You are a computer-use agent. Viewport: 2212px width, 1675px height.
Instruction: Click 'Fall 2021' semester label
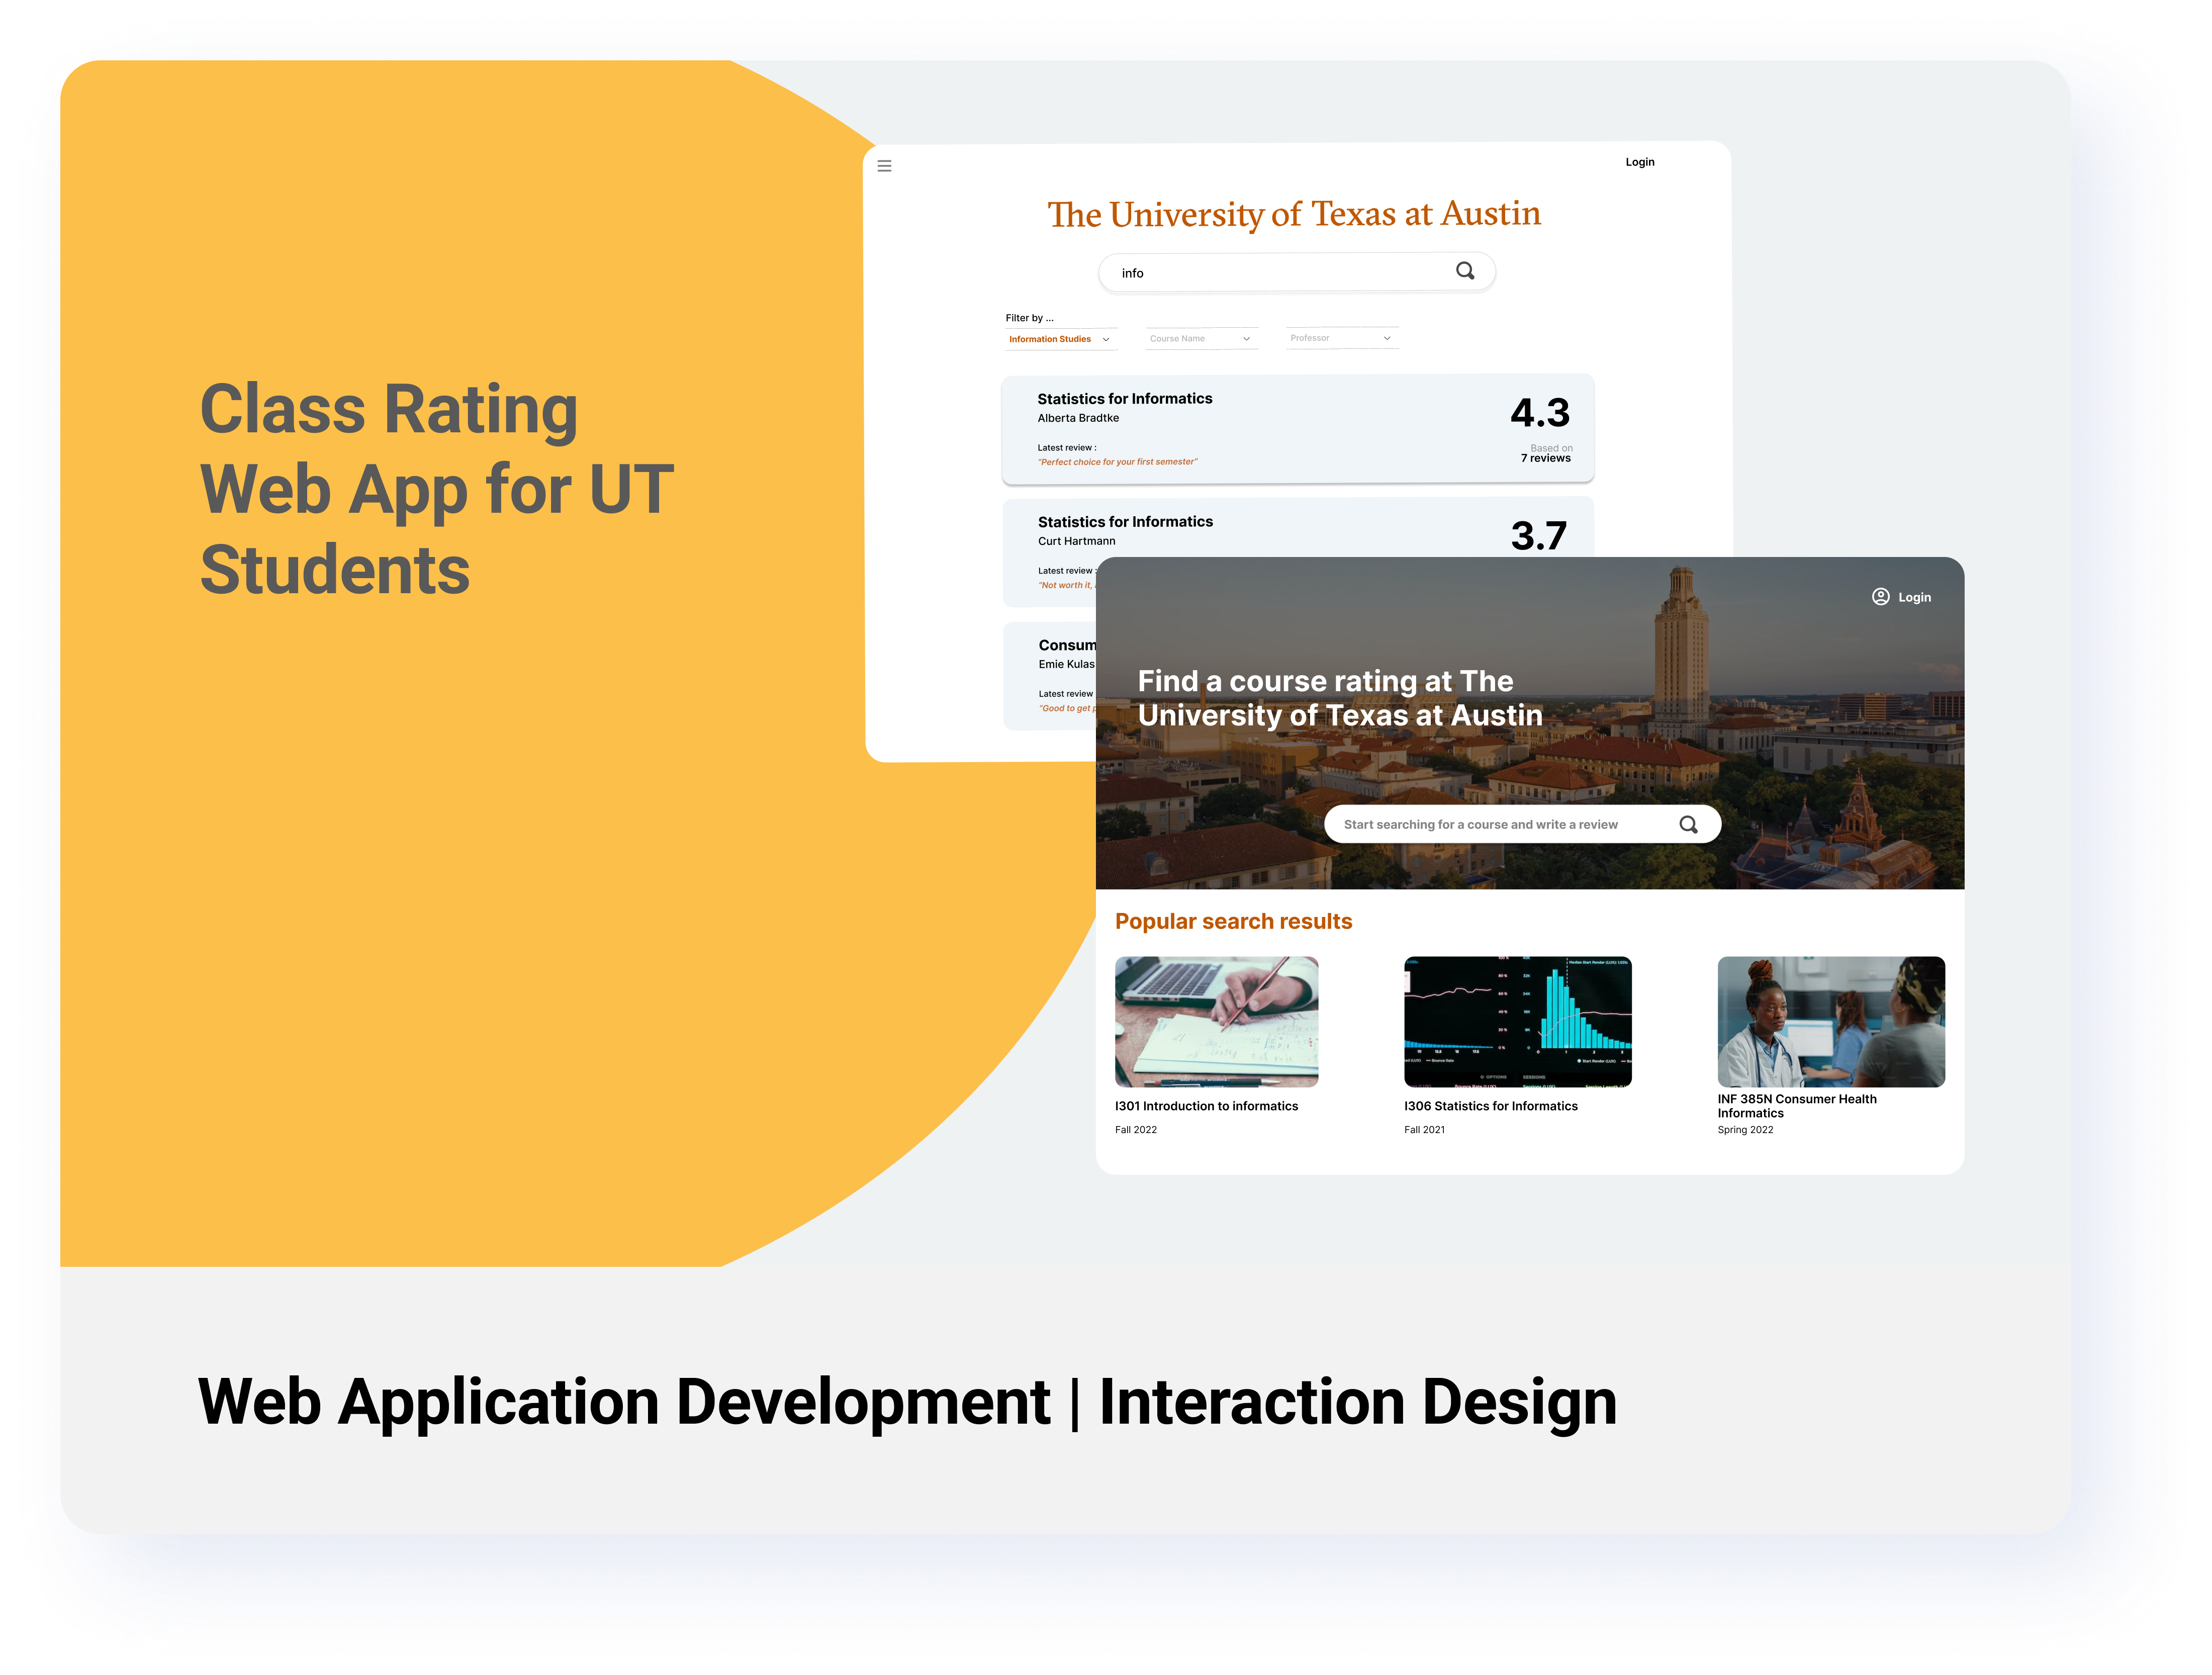click(x=1424, y=1130)
